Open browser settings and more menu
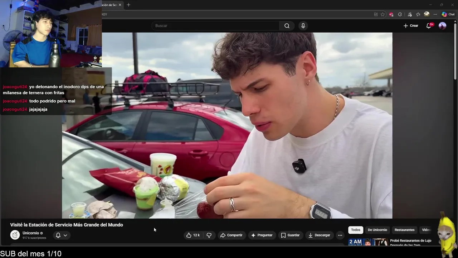This screenshot has height=258, width=458. click(x=435, y=14)
